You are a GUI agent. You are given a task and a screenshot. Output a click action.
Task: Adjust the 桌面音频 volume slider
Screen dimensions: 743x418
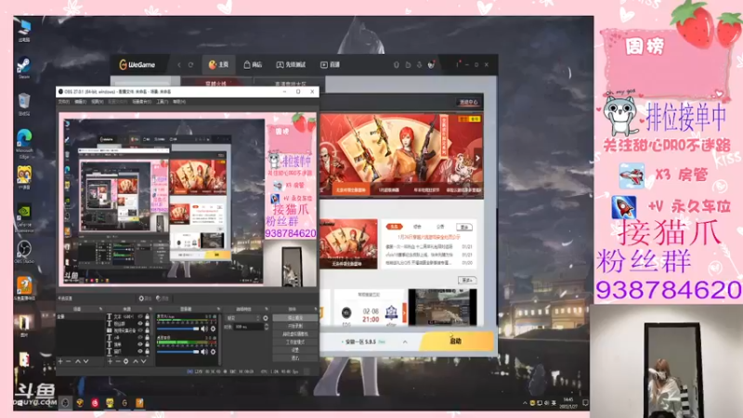pos(177,352)
